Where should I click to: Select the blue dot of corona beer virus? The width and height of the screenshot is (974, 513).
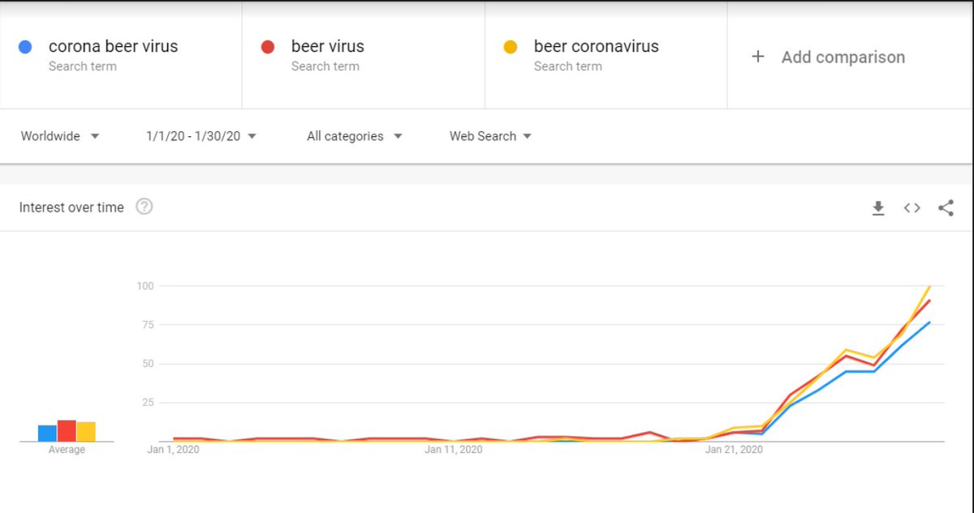pyautogui.click(x=25, y=47)
